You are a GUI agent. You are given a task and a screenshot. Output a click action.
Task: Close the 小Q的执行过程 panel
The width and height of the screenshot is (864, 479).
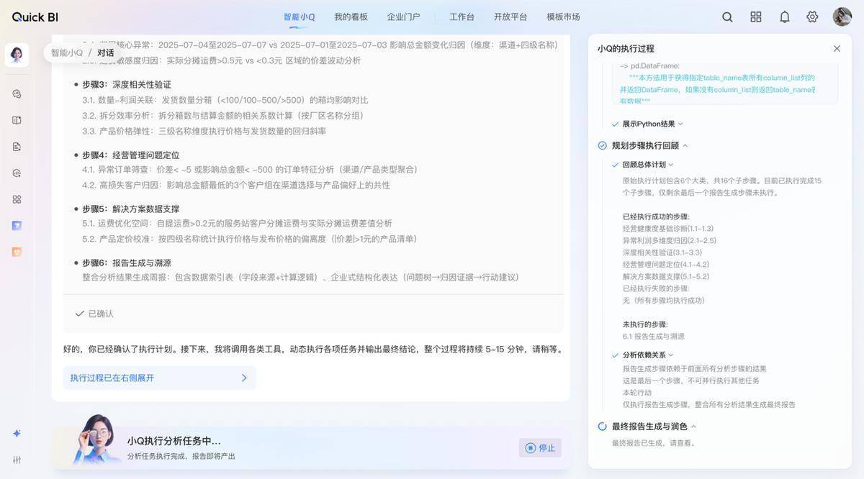pyautogui.click(x=837, y=49)
